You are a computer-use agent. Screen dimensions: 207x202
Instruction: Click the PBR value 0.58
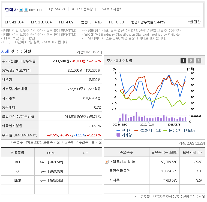coord(120,22)
